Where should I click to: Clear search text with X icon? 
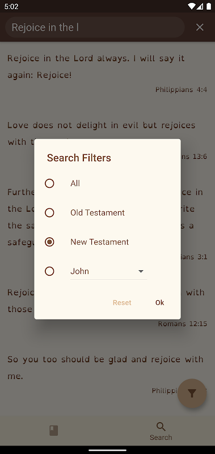tap(200, 27)
